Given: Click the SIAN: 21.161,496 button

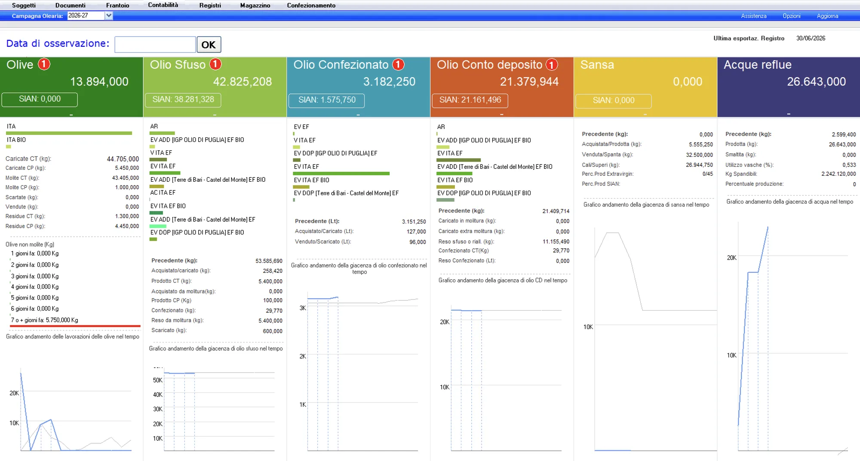Looking at the screenshot, I should [x=470, y=100].
